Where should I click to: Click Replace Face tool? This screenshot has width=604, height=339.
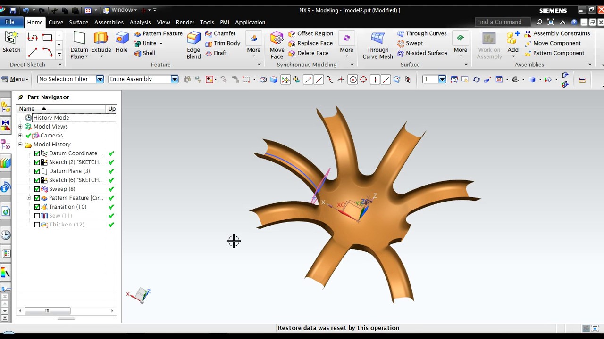(x=310, y=43)
